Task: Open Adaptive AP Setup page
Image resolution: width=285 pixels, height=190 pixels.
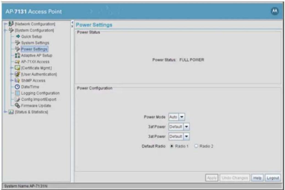Action: point(37,55)
